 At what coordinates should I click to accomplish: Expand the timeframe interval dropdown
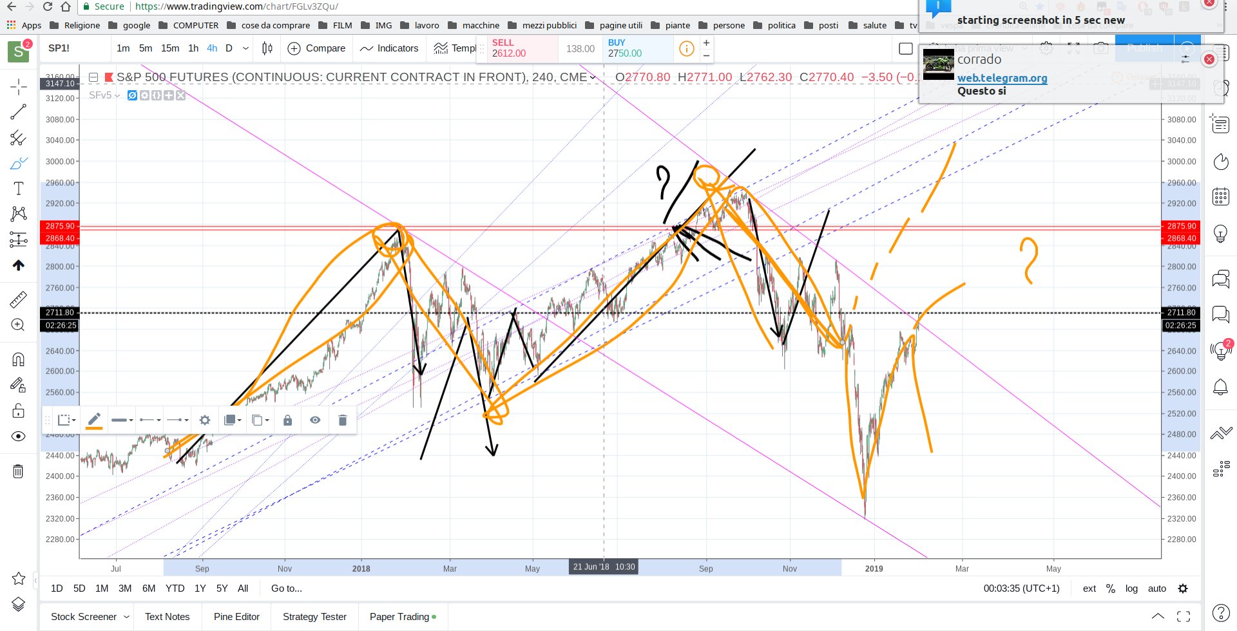coord(245,48)
